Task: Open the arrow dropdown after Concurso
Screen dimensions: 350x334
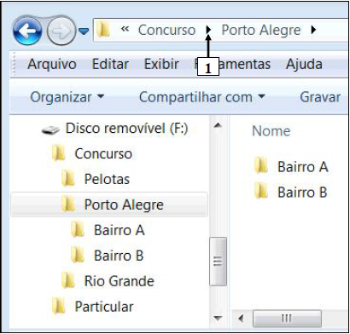Action: point(208,30)
